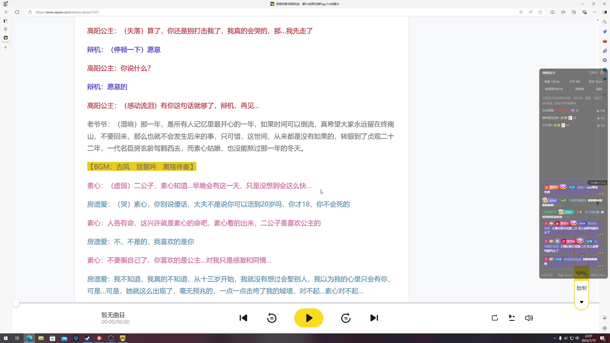610x343 pixels.
Task: Add this page to favorites with the star
Action: click(540, 12)
